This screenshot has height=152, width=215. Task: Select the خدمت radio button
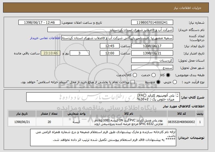(x=154, y=75)
